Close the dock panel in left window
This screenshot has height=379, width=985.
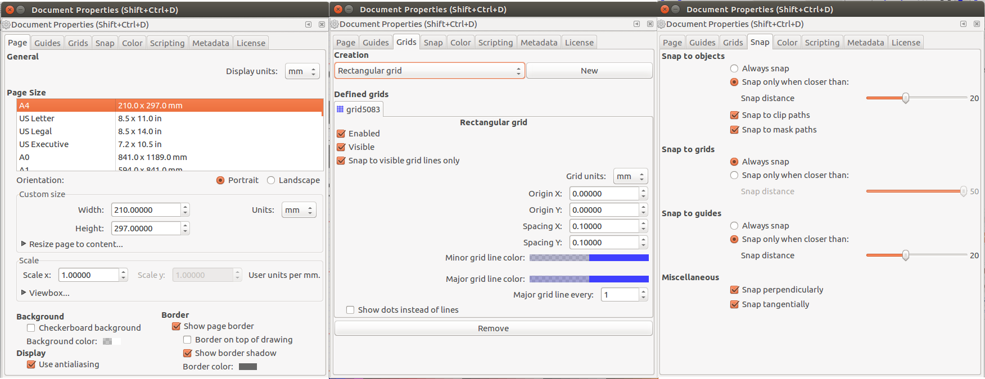(x=322, y=25)
